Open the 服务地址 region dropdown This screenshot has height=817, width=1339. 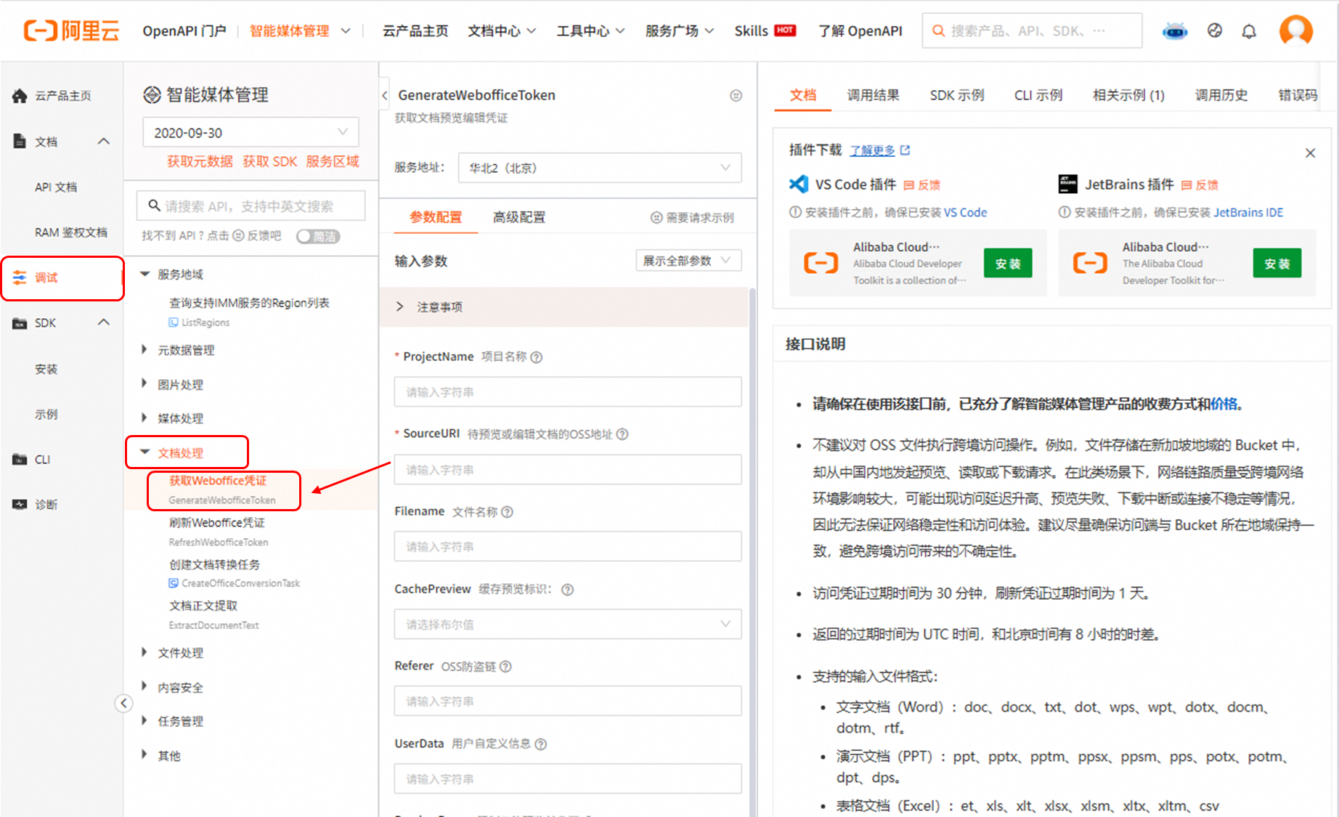click(x=600, y=168)
